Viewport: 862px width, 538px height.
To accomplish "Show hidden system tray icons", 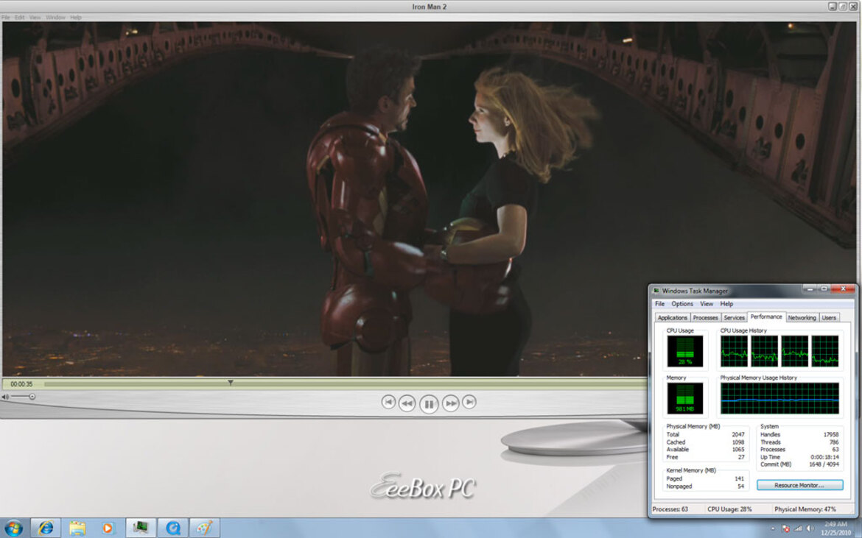I will (x=773, y=528).
